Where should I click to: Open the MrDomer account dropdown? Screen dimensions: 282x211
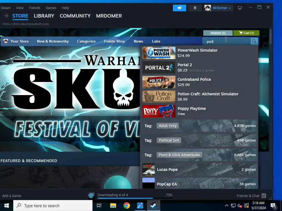click(222, 8)
